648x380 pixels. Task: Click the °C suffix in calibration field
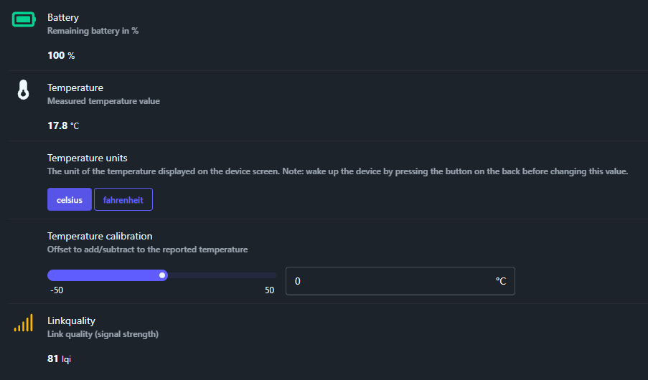(x=500, y=281)
